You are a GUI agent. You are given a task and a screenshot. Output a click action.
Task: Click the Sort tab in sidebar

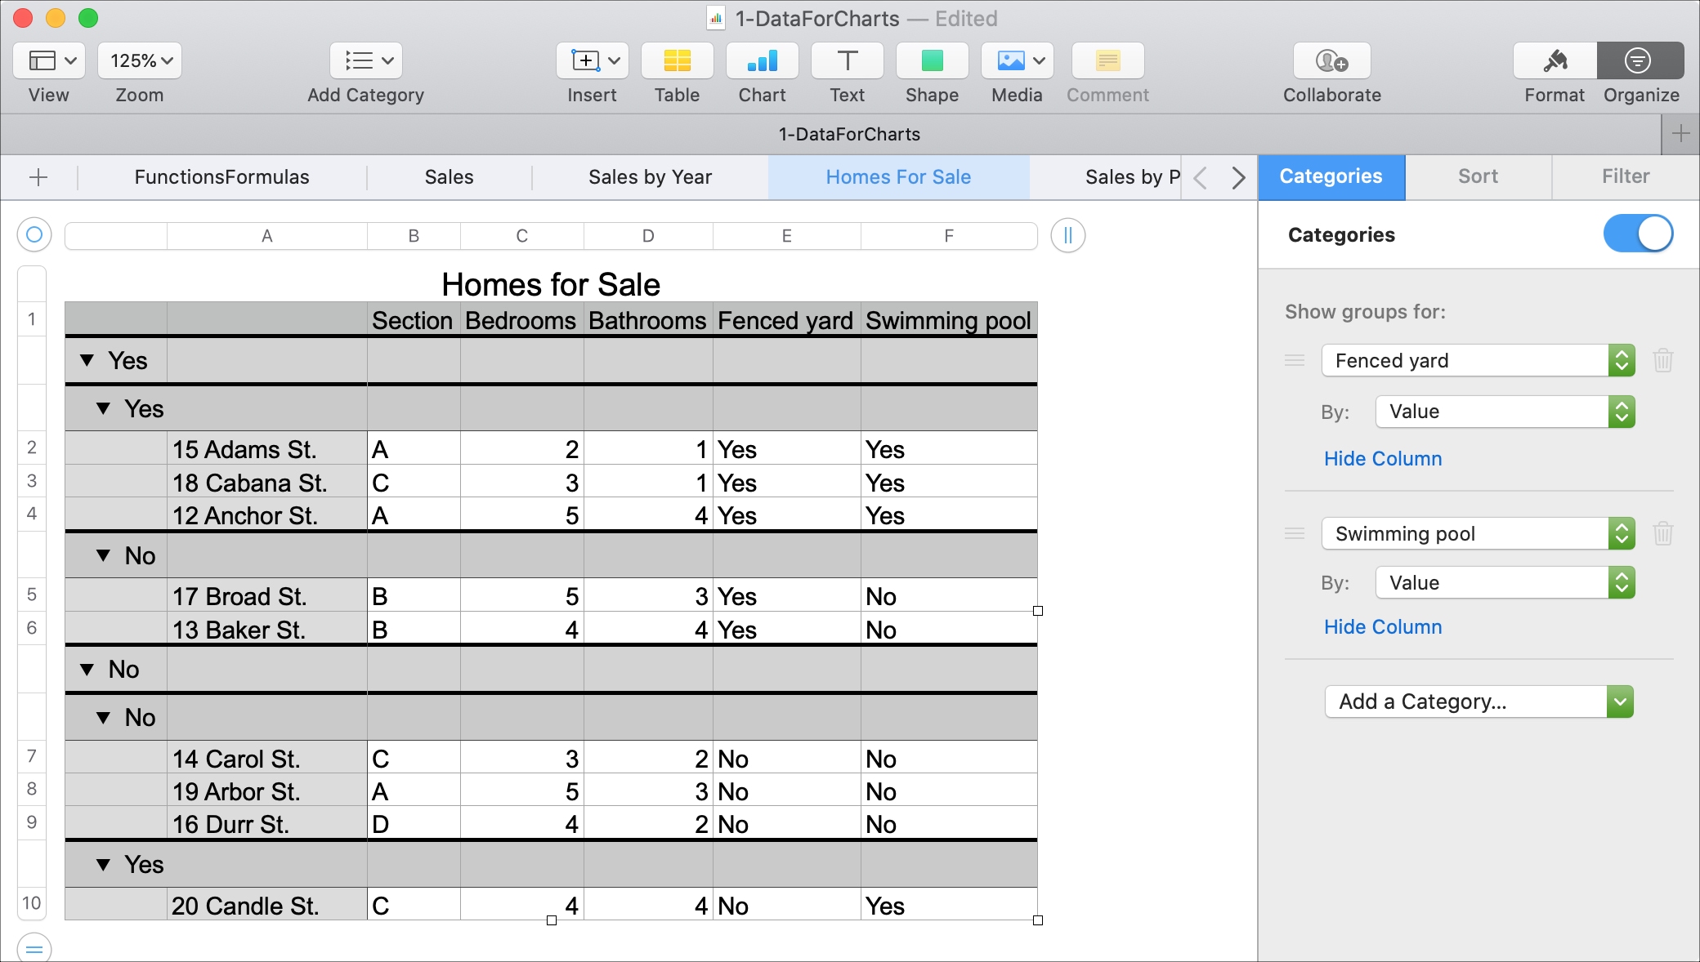(1476, 176)
